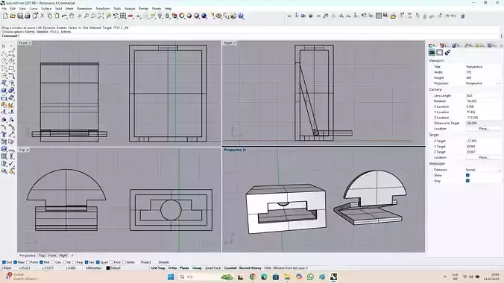Enable the Point osnap checkbox

(x=28, y=262)
